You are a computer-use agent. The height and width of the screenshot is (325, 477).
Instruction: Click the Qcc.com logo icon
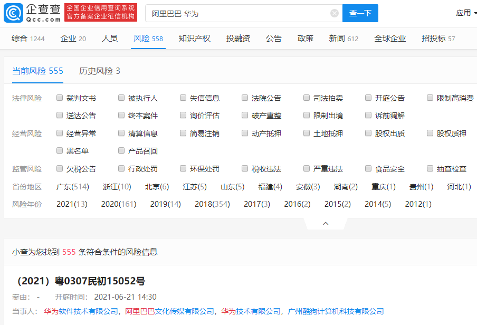tap(14, 13)
